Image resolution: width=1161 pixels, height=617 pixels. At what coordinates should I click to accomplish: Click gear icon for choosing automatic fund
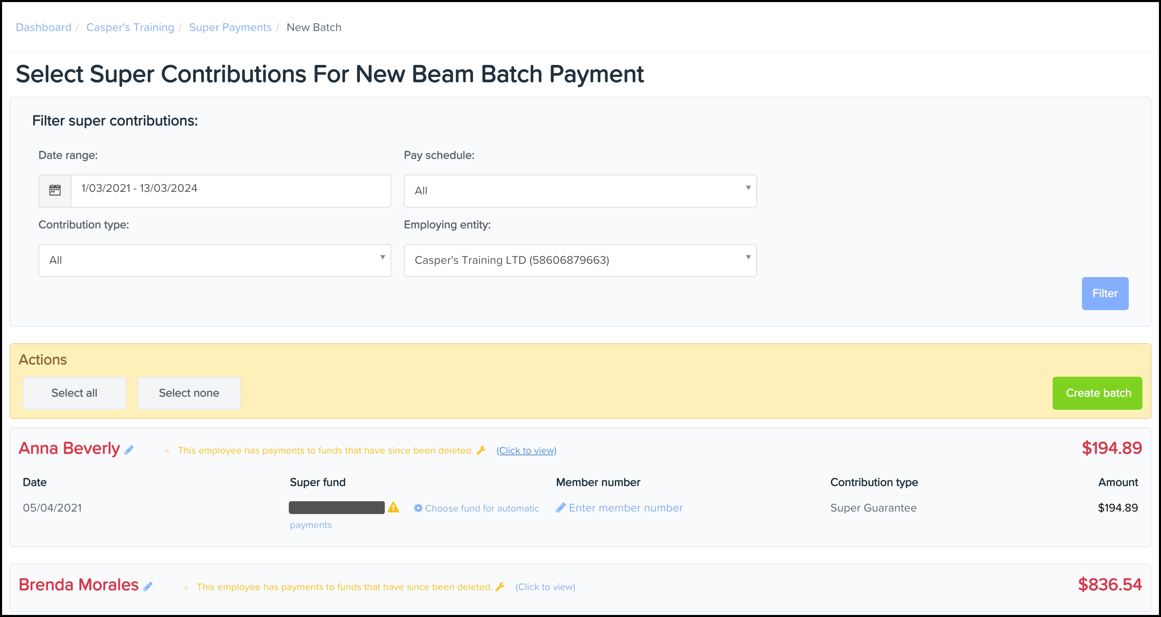coord(418,508)
